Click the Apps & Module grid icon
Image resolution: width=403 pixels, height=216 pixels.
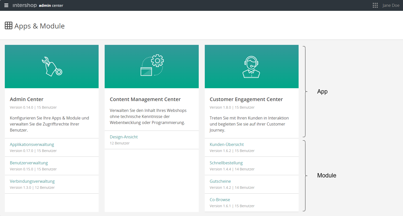coord(9,25)
